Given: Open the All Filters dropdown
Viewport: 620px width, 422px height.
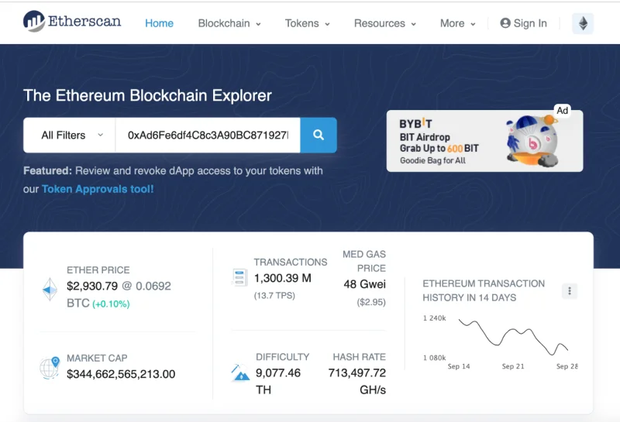Looking at the screenshot, I should [x=70, y=136].
